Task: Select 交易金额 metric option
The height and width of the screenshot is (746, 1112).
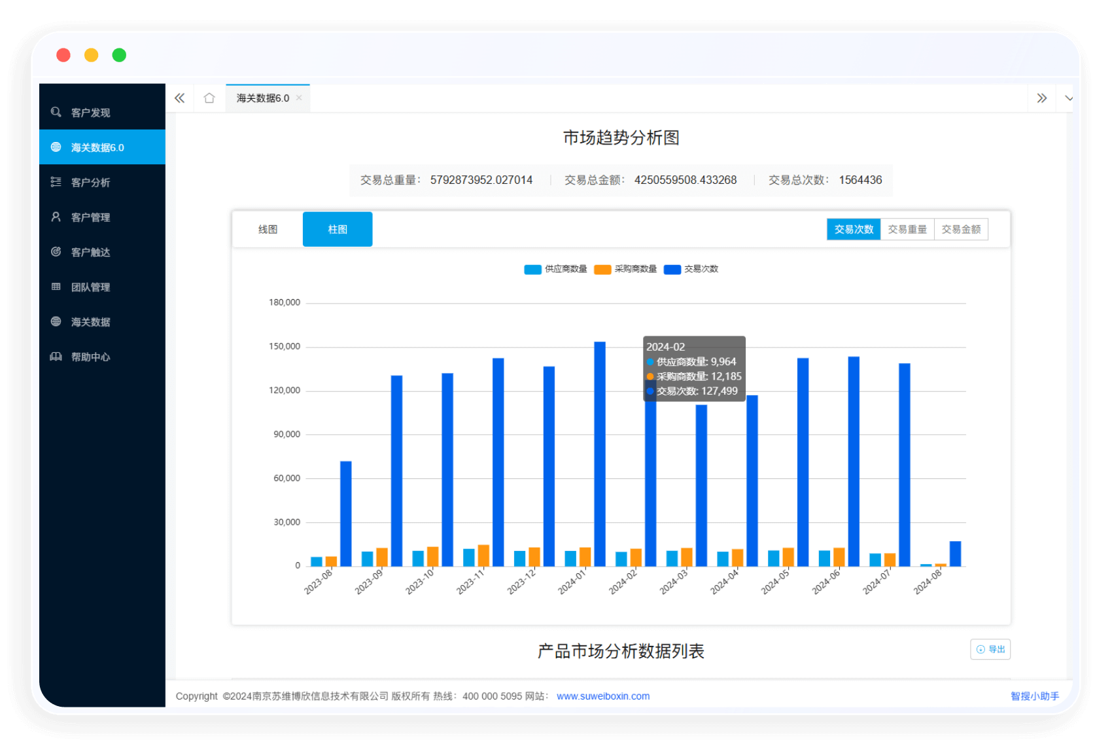Action: tap(961, 230)
